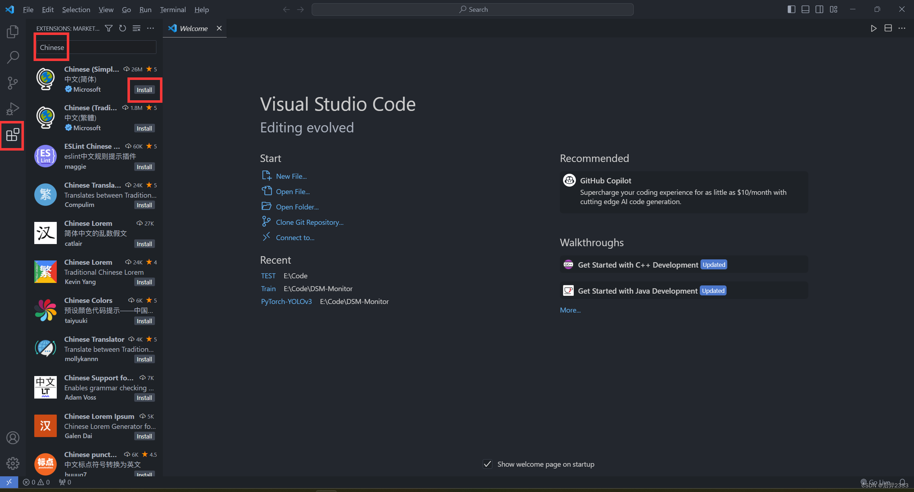Open recent PyTorch-YOLOv3 folder
This screenshot has width=914, height=492.
pos(286,301)
